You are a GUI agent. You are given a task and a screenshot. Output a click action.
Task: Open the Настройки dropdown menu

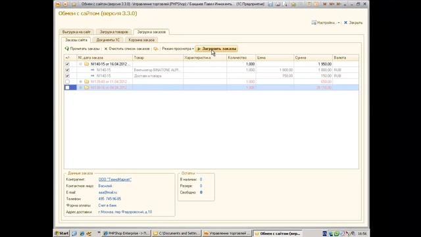point(326,22)
